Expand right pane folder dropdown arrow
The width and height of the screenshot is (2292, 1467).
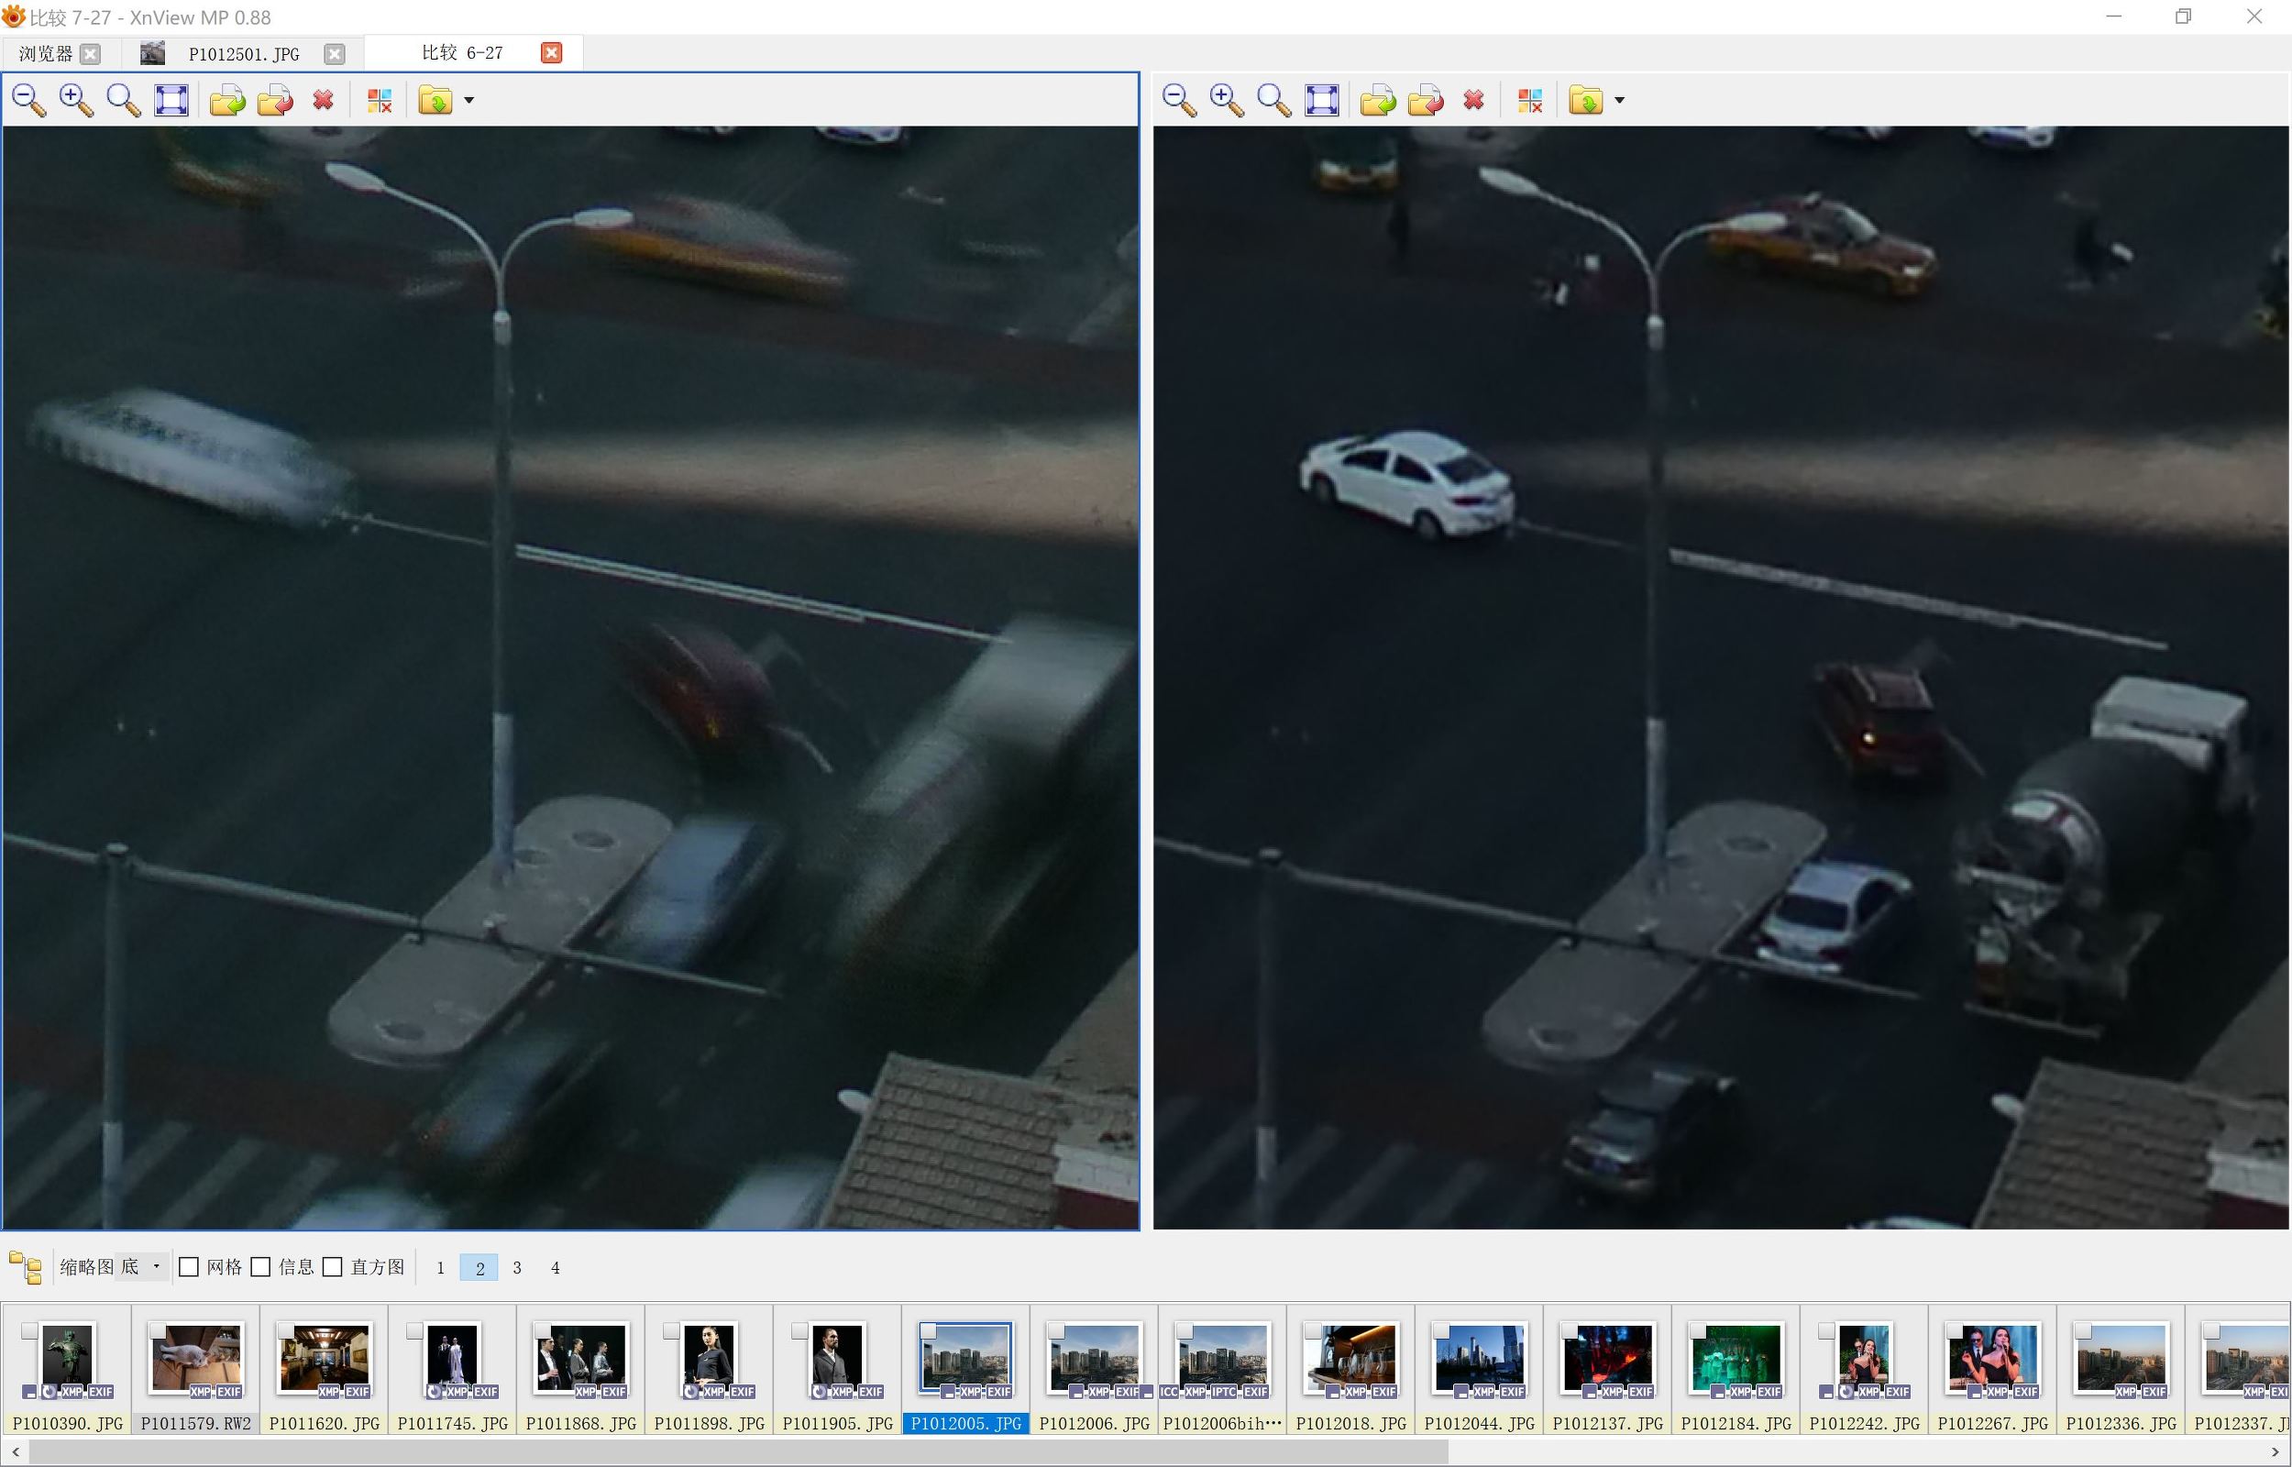tap(1620, 100)
